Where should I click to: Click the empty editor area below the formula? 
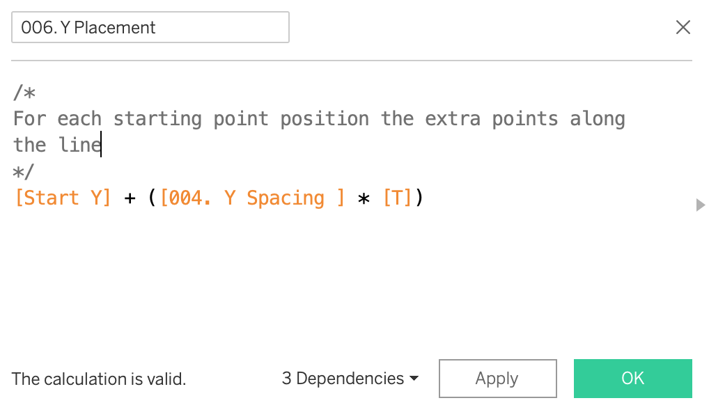pyautogui.click(x=348, y=278)
